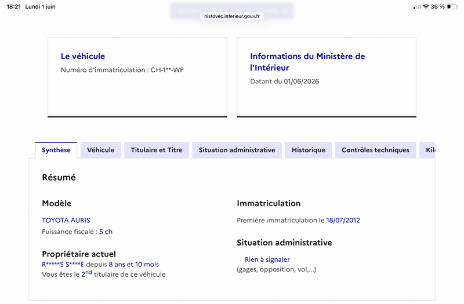The height and width of the screenshot is (304, 464).
Task: Click the Situation administrative section heading
Action: click(x=284, y=243)
